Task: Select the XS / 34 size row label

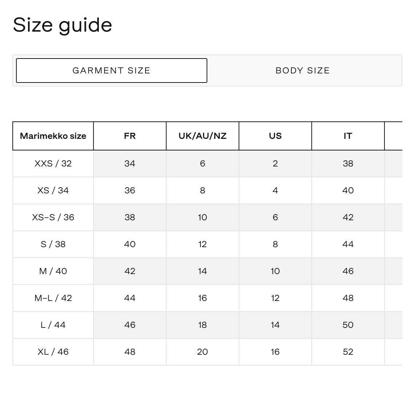Action: 53,190
